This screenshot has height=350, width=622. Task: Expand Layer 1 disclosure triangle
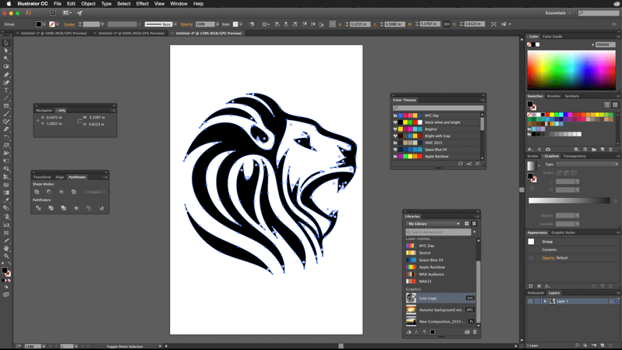pos(545,301)
